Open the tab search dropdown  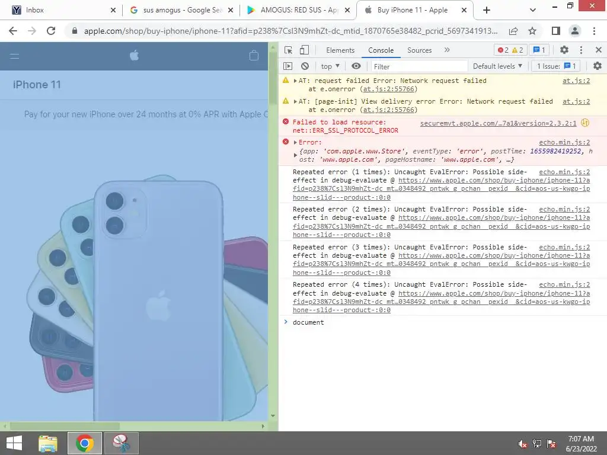pyautogui.click(x=533, y=10)
